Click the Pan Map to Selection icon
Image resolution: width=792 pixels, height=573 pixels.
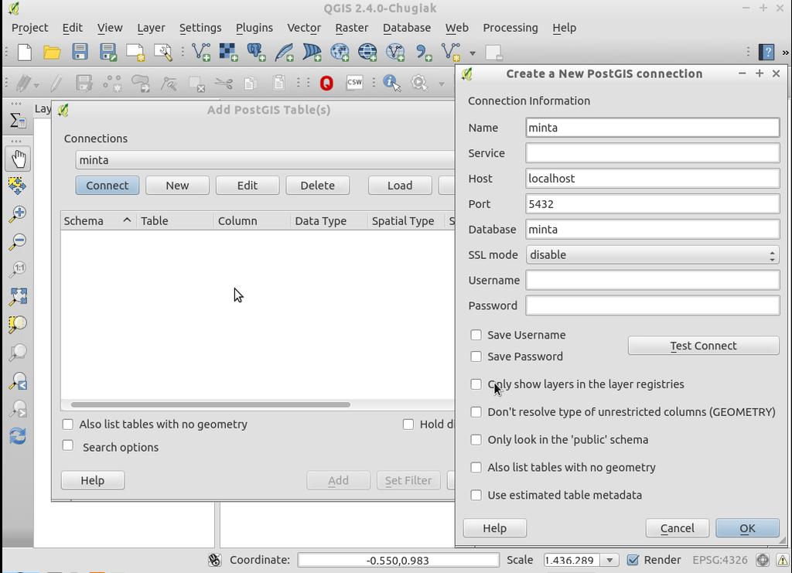point(18,186)
